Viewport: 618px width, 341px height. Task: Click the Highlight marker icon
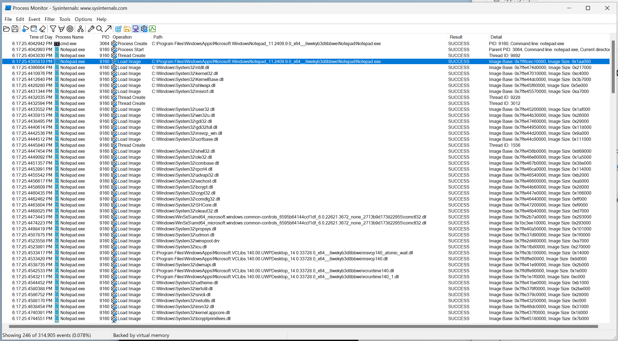pos(62,29)
